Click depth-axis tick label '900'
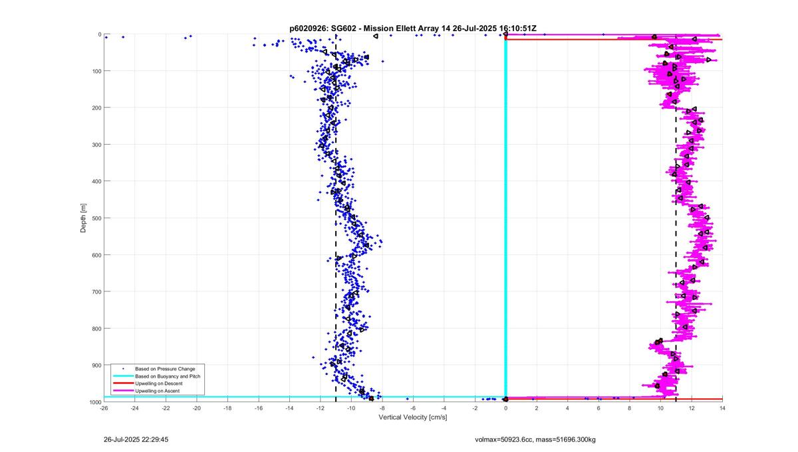The width and height of the screenshot is (798, 452). click(x=96, y=365)
